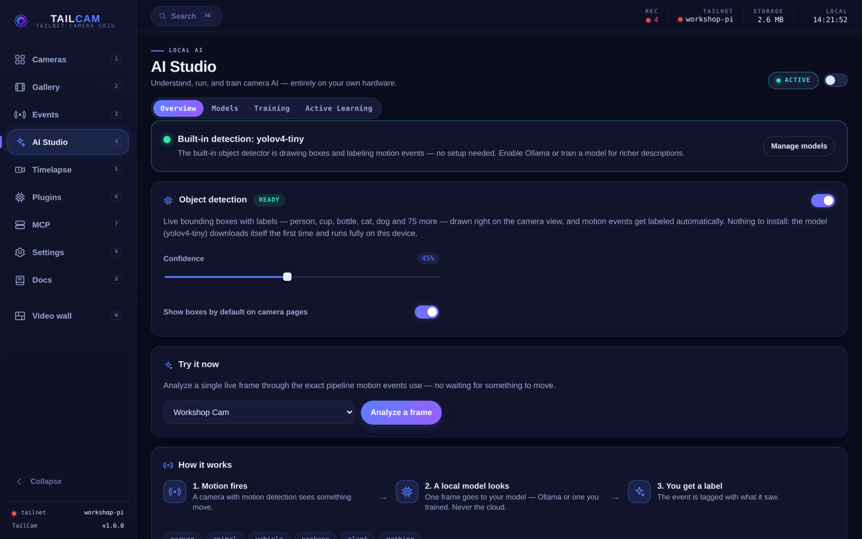Open Gallery via its film icon
Image resolution: width=862 pixels, height=539 pixels.
pyautogui.click(x=20, y=87)
